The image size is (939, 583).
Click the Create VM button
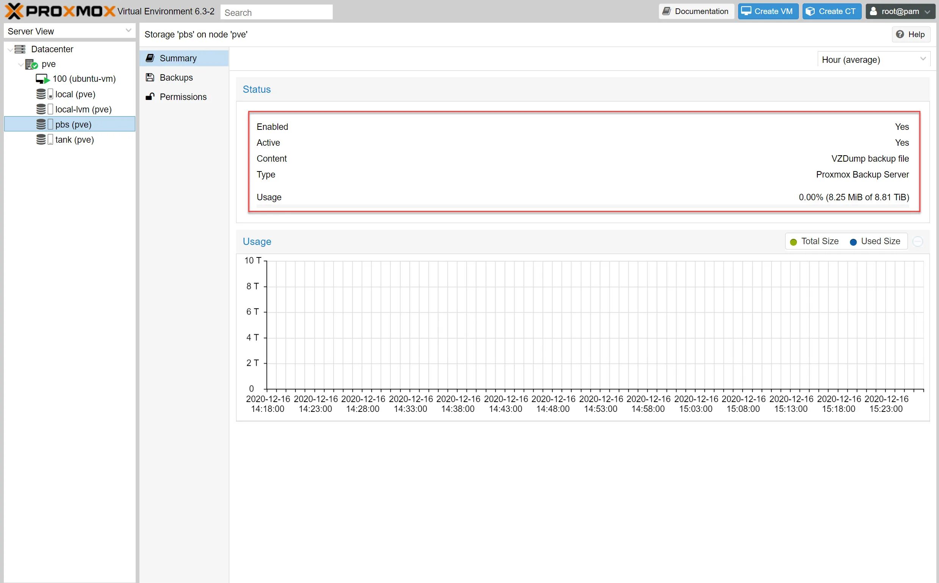pos(767,11)
